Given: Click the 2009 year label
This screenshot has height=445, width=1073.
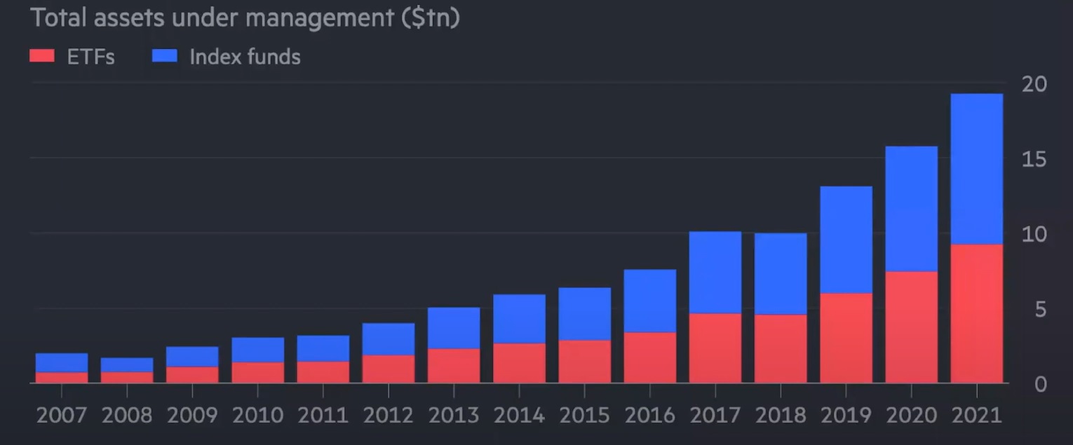Looking at the screenshot, I should pyautogui.click(x=192, y=416).
